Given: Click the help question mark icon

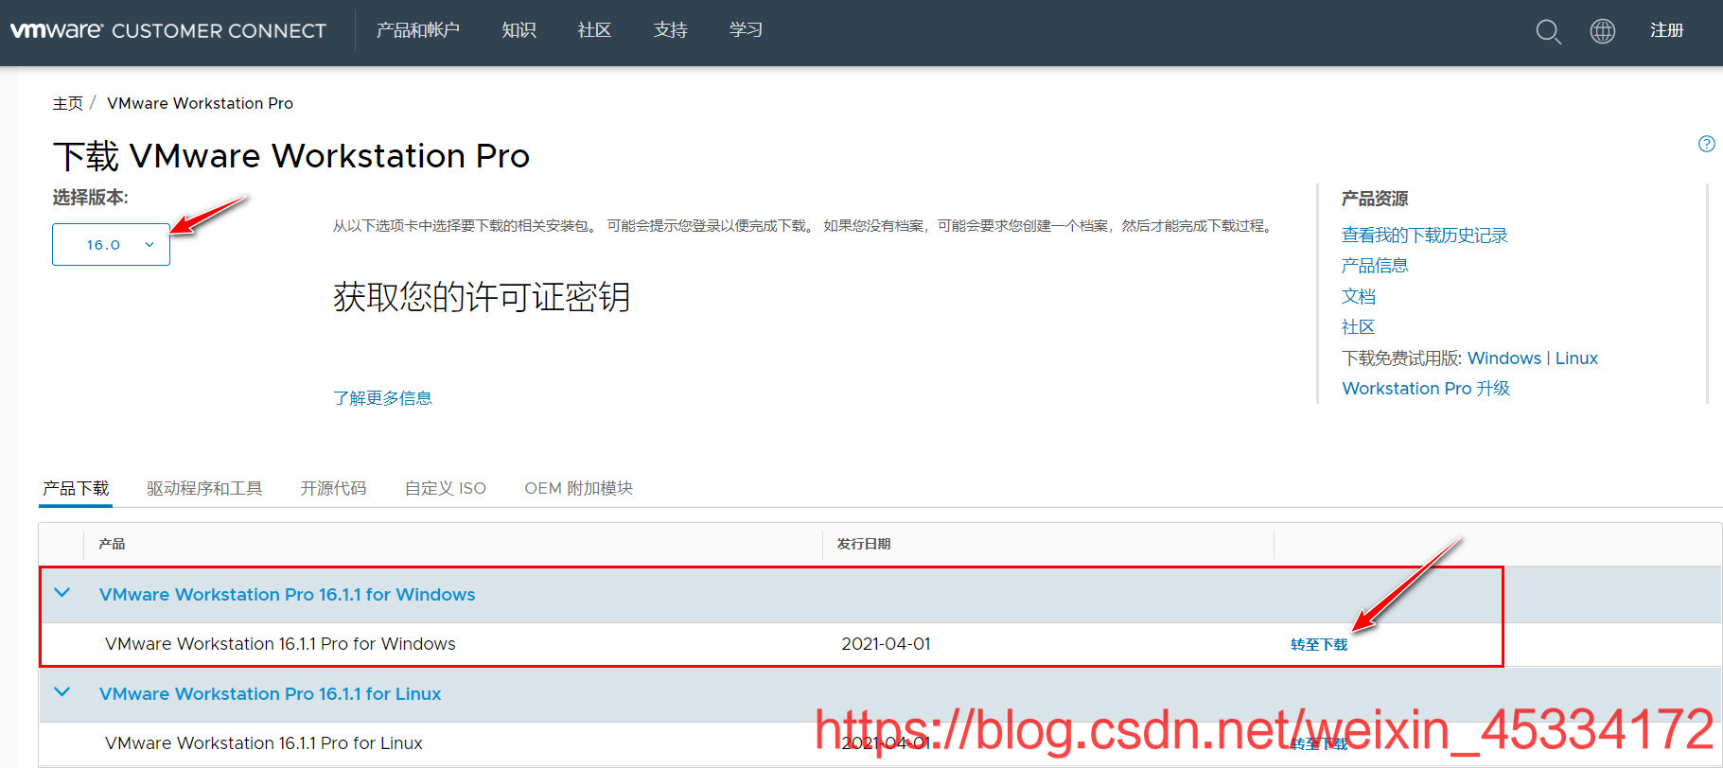Looking at the screenshot, I should coord(1707,144).
